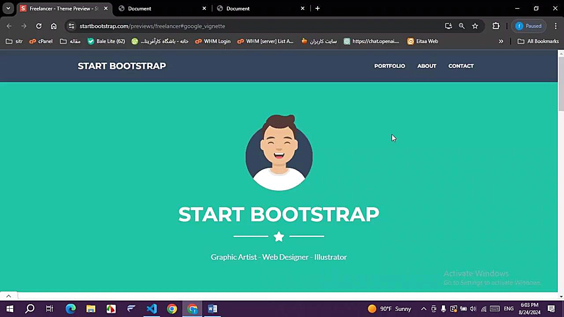The height and width of the screenshot is (317, 564).
Task: Open the All Bookmarks folder
Action: 538,41
